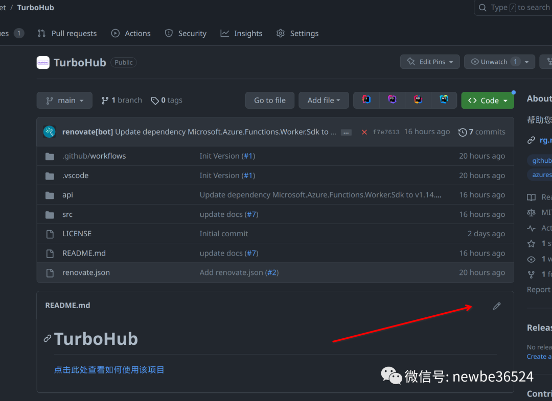Screen dimensions: 552x401
Task: Click the file icon beside LICENSE
Action: click(50, 234)
